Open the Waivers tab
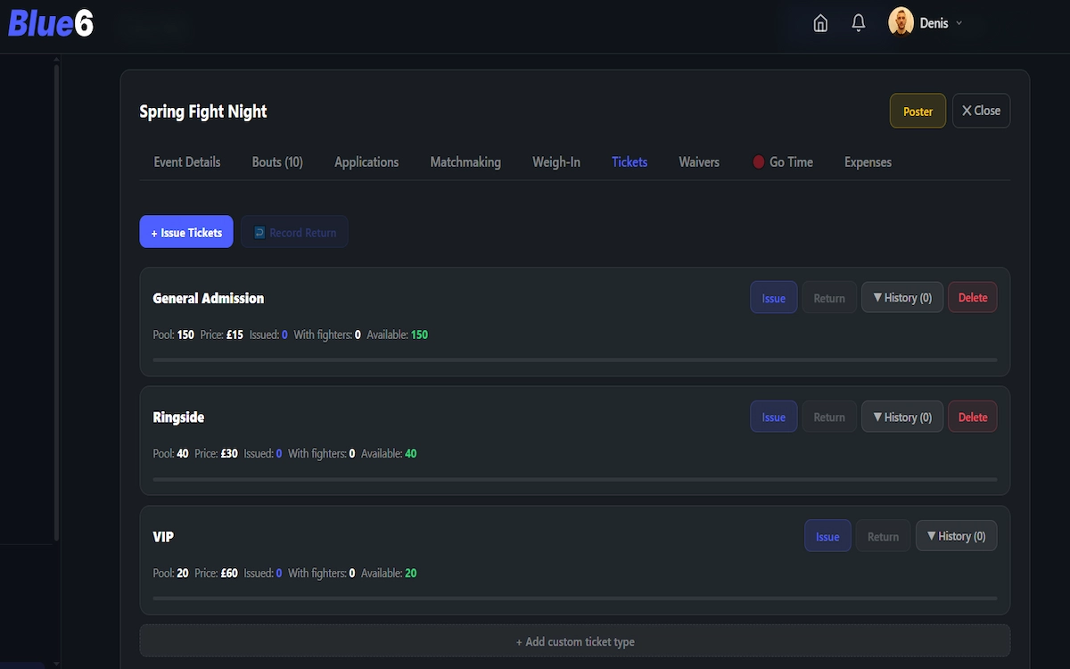Image resolution: width=1070 pixels, height=669 pixels. (x=699, y=161)
